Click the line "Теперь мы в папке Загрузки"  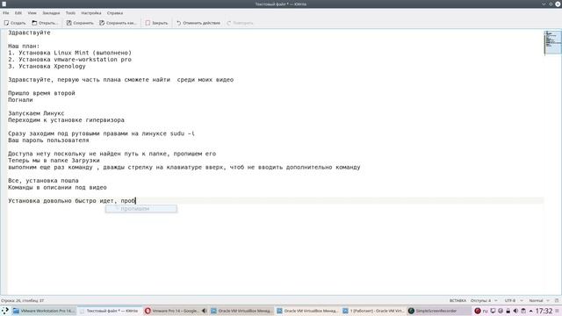(x=54, y=161)
